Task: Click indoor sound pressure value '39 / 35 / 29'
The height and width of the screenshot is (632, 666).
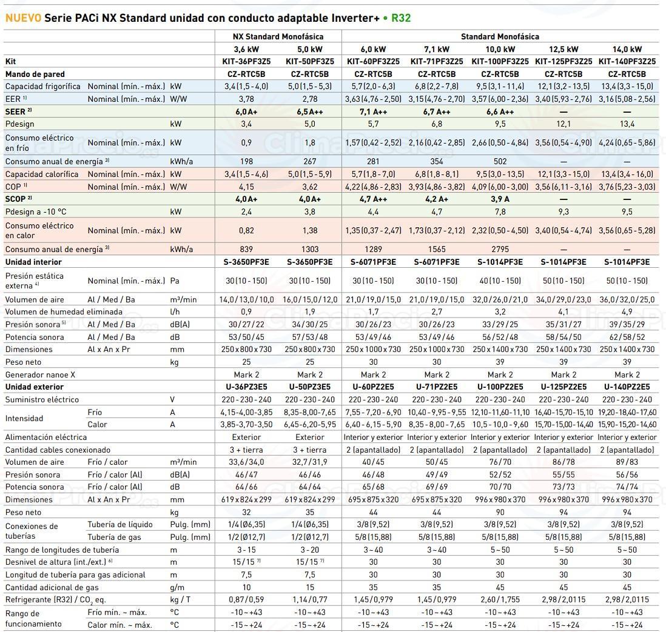Action: point(627,324)
